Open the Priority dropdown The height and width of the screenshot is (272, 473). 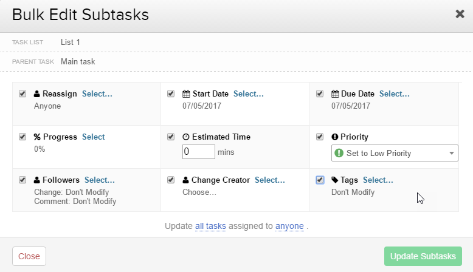[x=395, y=153]
